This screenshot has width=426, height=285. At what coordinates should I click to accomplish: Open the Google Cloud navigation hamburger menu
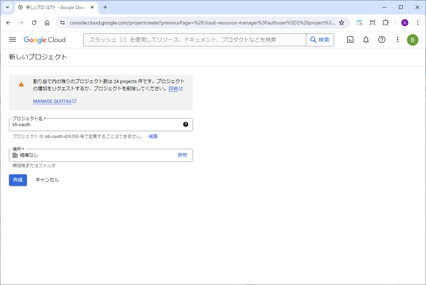coord(13,40)
